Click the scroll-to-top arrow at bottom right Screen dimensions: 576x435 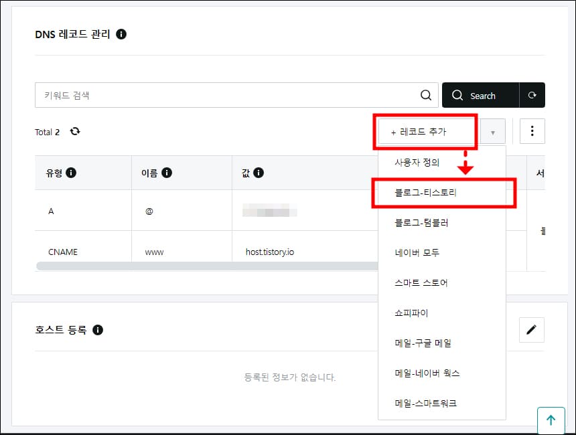pos(551,420)
